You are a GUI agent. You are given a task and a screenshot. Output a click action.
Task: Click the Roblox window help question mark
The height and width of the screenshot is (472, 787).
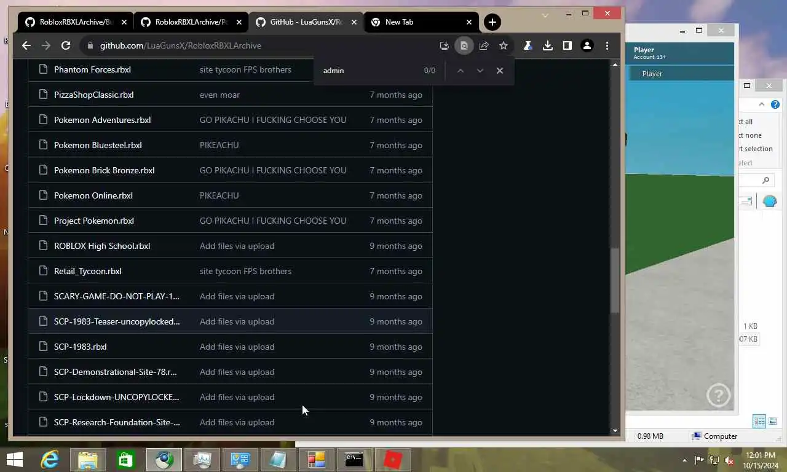tap(718, 395)
